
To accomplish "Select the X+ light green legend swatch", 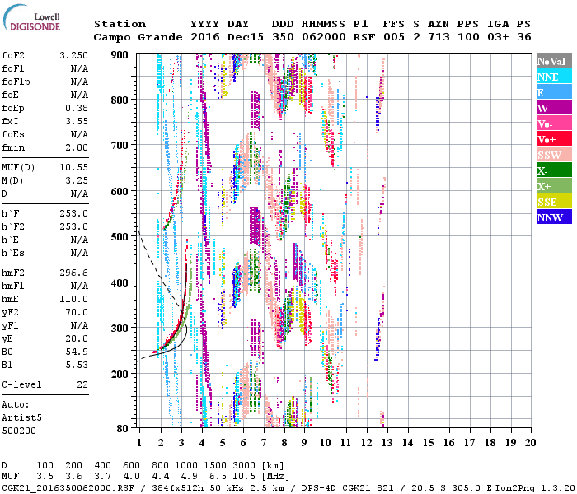I will [554, 186].
